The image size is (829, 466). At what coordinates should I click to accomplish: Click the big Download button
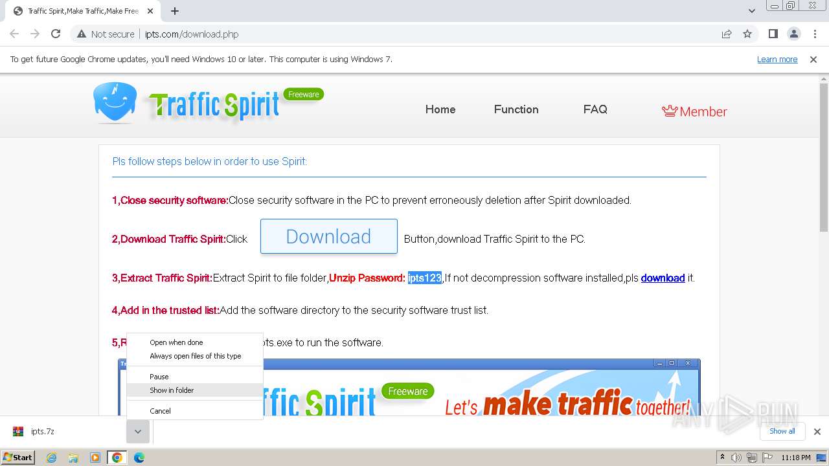coord(329,236)
